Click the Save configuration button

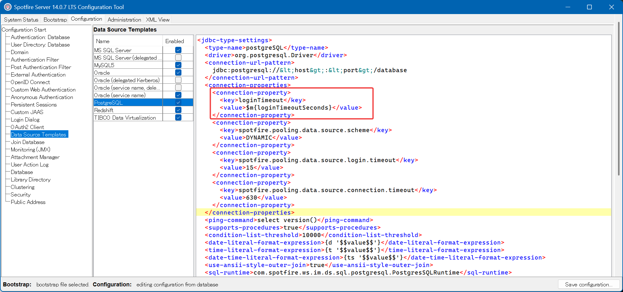point(589,285)
